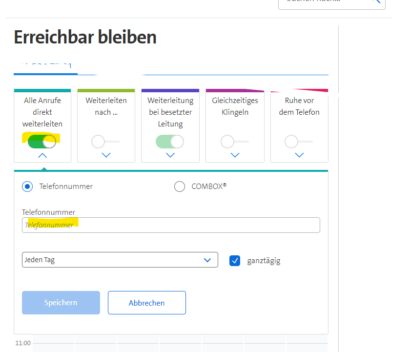The image size is (410, 352).
Task: Turn on 'Gleichzeitiges Klingeln' switch
Action: click(x=234, y=142)
